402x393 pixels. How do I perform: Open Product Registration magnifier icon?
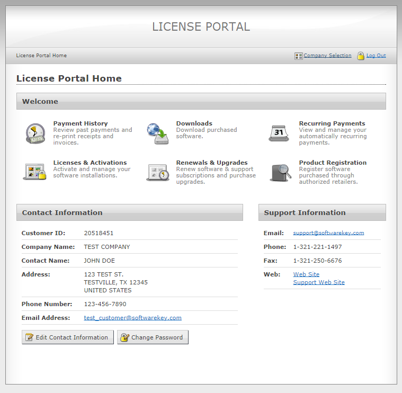coord(280,172)
